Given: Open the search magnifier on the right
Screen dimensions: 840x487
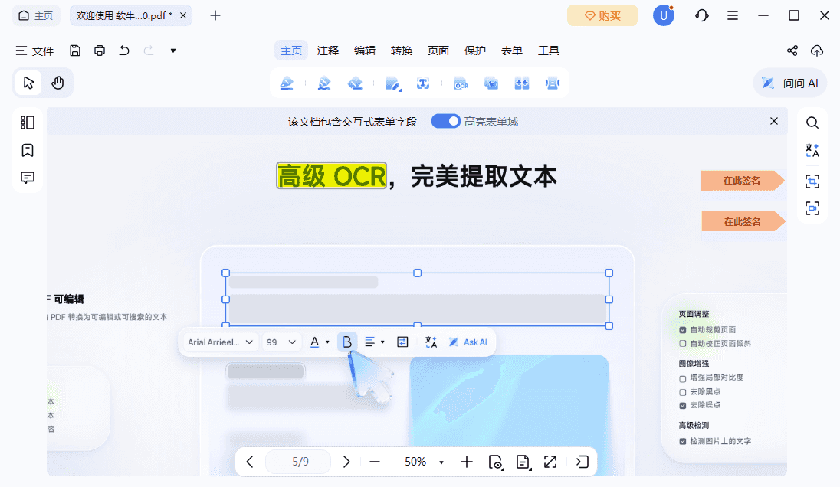Looking at the screenshot, I should [812, 123].
